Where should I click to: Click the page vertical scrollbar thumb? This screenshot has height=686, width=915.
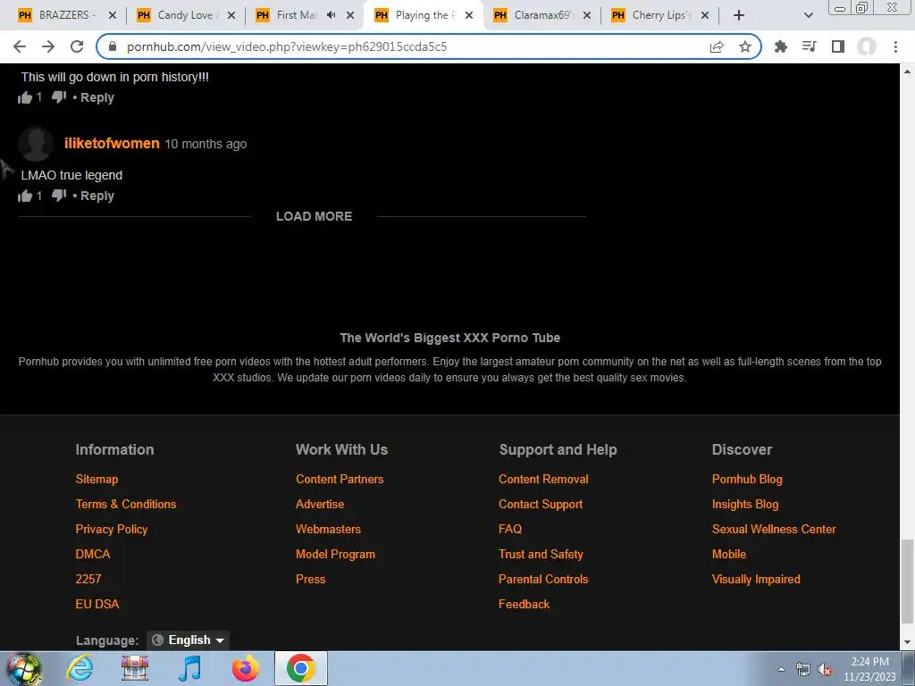pyautogui.click(x=907, y=583)
